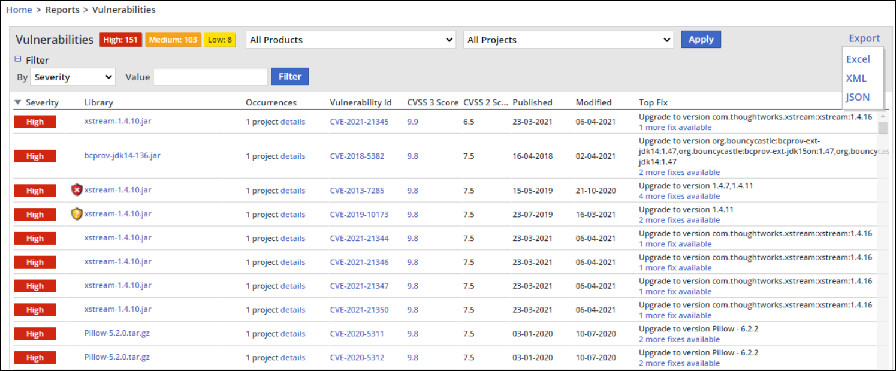Select JSON export option

857,97
